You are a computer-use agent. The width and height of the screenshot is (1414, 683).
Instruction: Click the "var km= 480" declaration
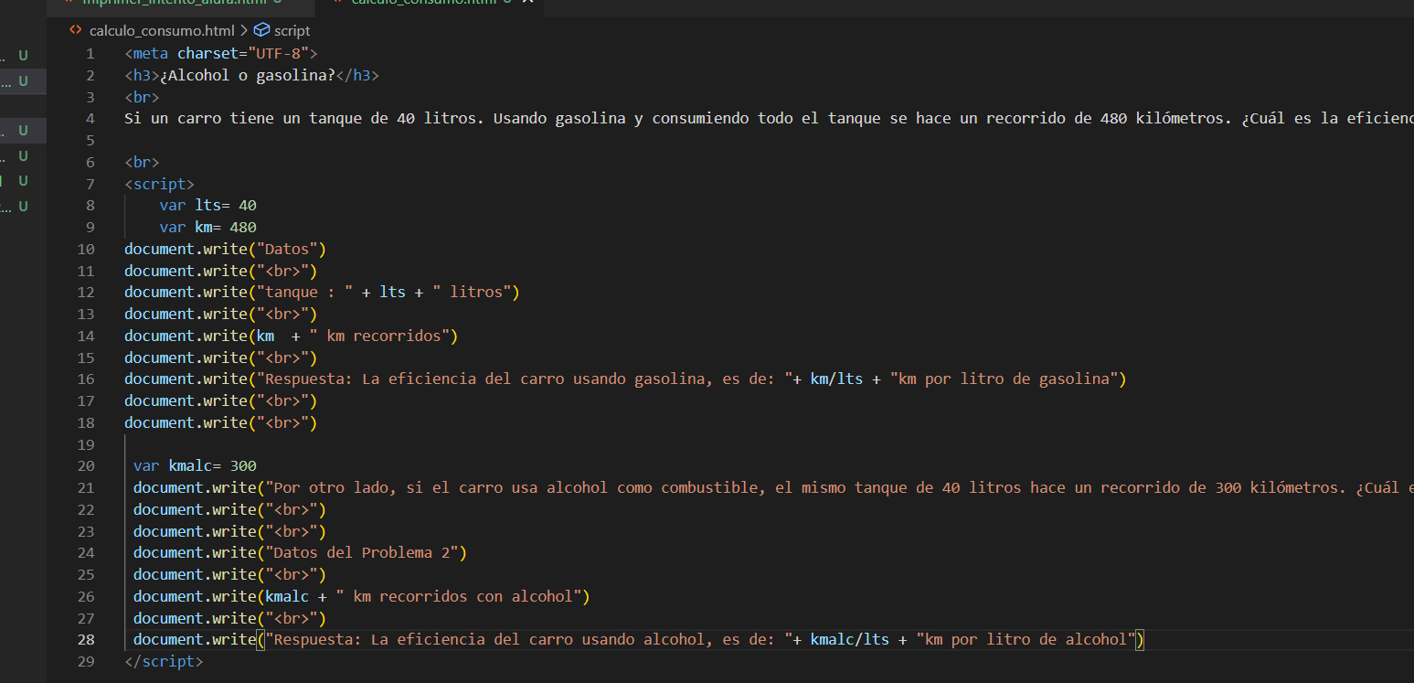tap(207, 227)
